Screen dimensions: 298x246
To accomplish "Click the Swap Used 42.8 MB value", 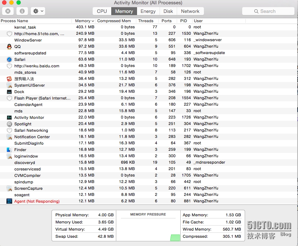I will coord(106,236).
